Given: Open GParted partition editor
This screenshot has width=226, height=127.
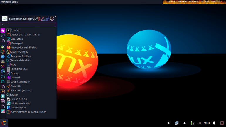Looking at the screenshot, I should pos(15,78).
